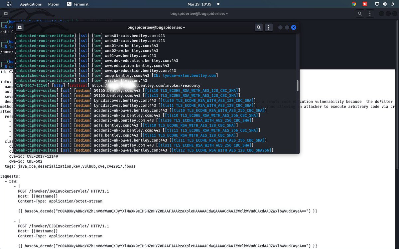Click the Terminal icon in top panel

(x=69, y=4)
